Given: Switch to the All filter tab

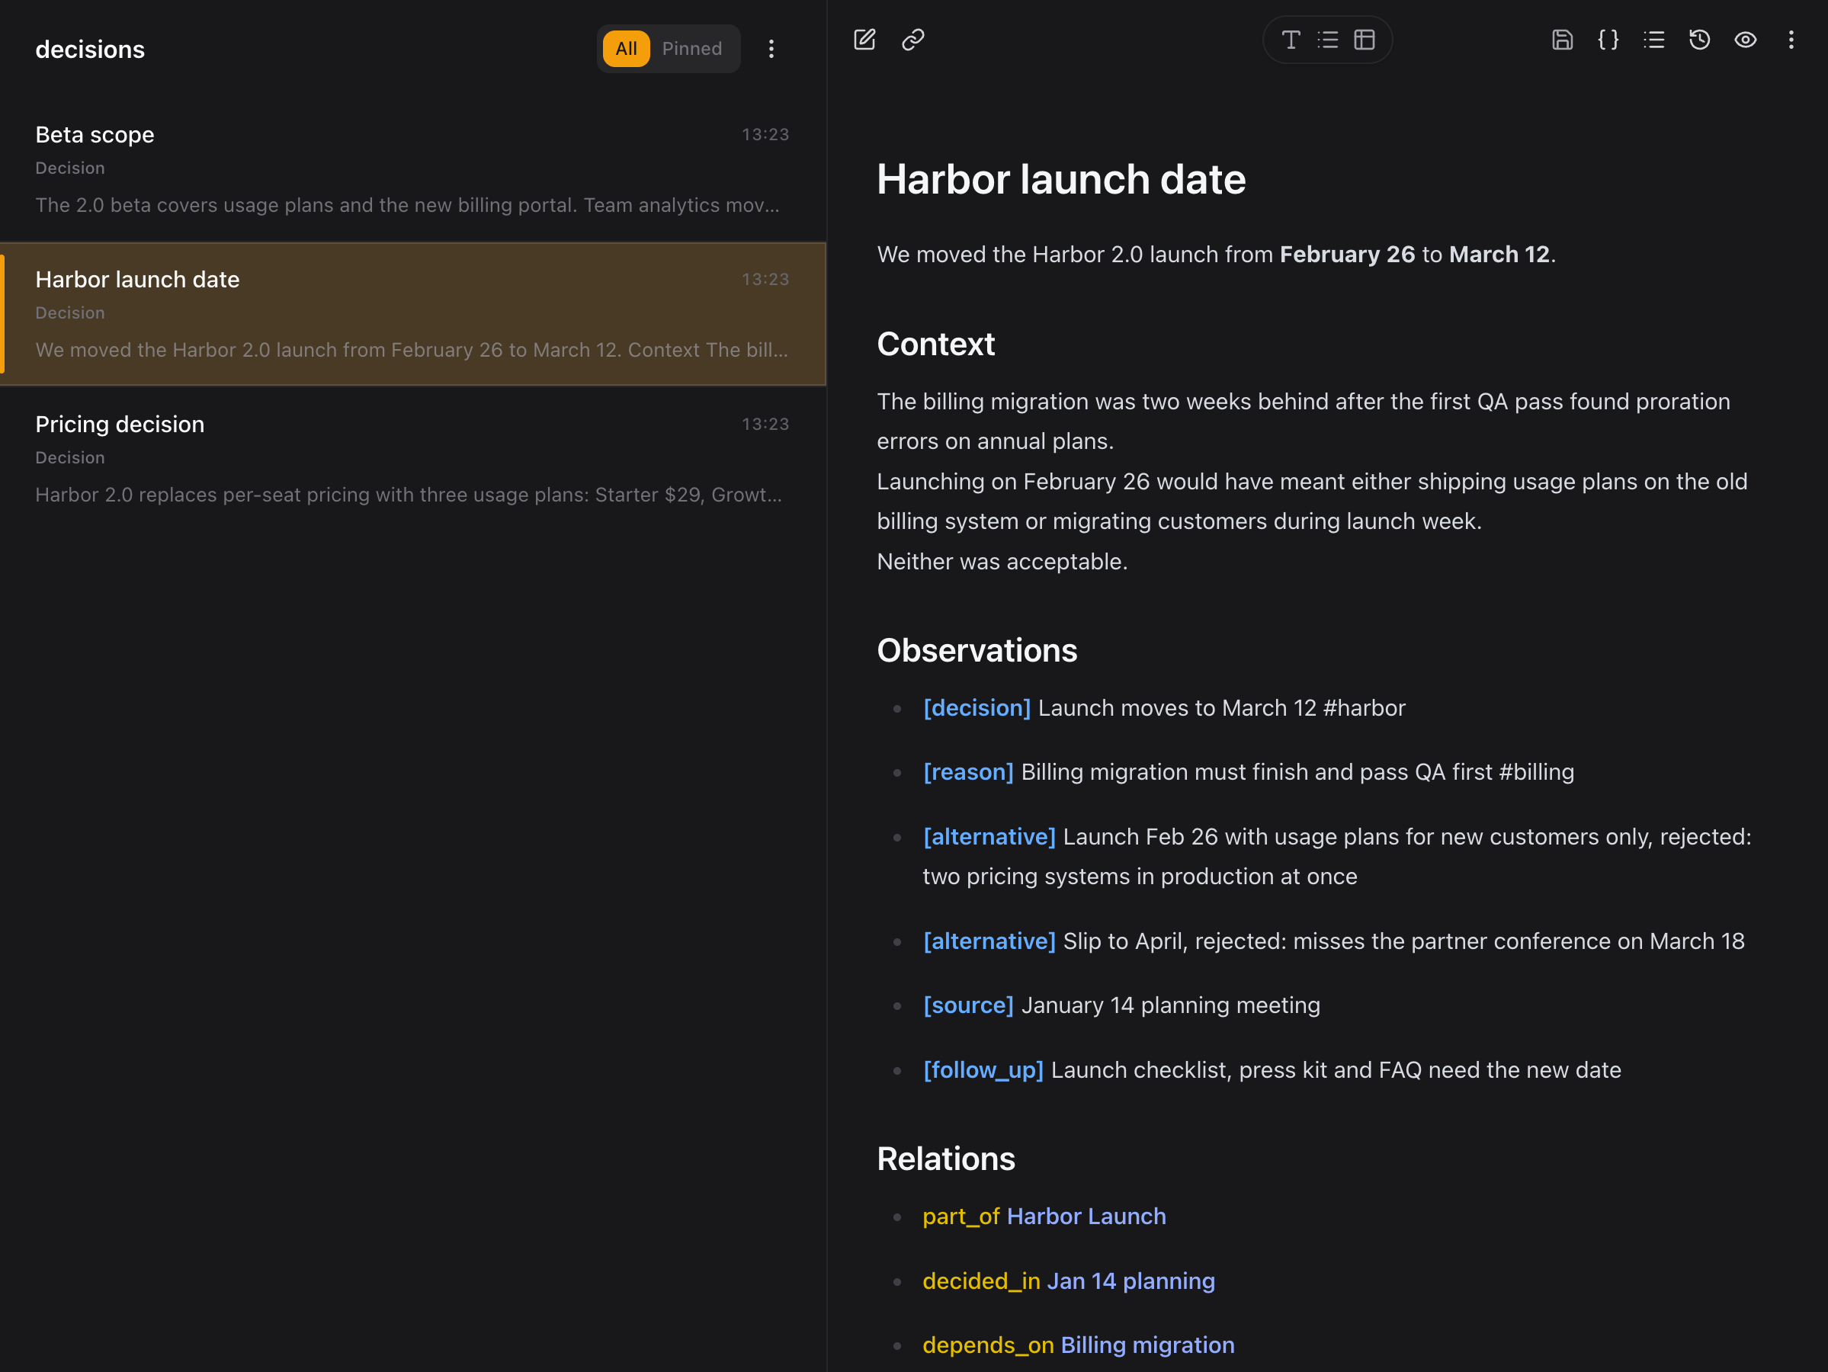Looking at the screenshot, I should coord(627,49).
